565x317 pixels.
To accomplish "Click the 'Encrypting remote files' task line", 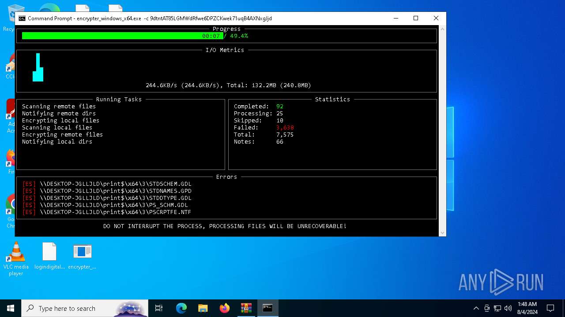I will point(62,134).
